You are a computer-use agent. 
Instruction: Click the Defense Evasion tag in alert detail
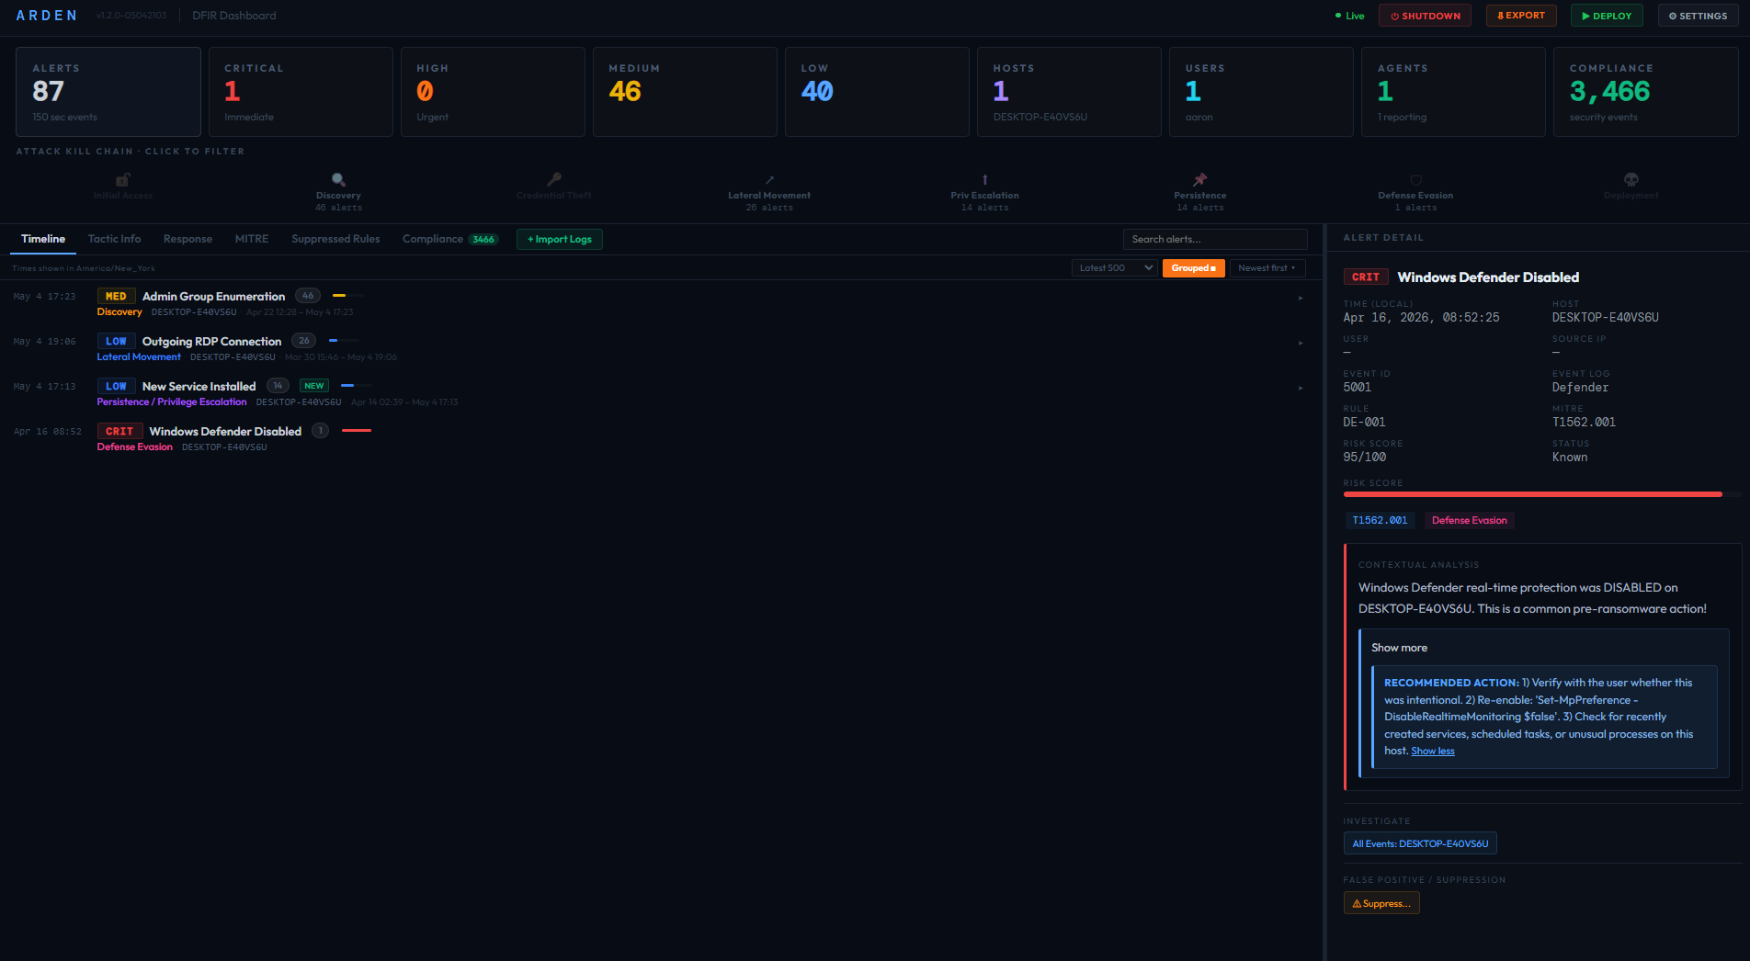tap(1469, 521)
